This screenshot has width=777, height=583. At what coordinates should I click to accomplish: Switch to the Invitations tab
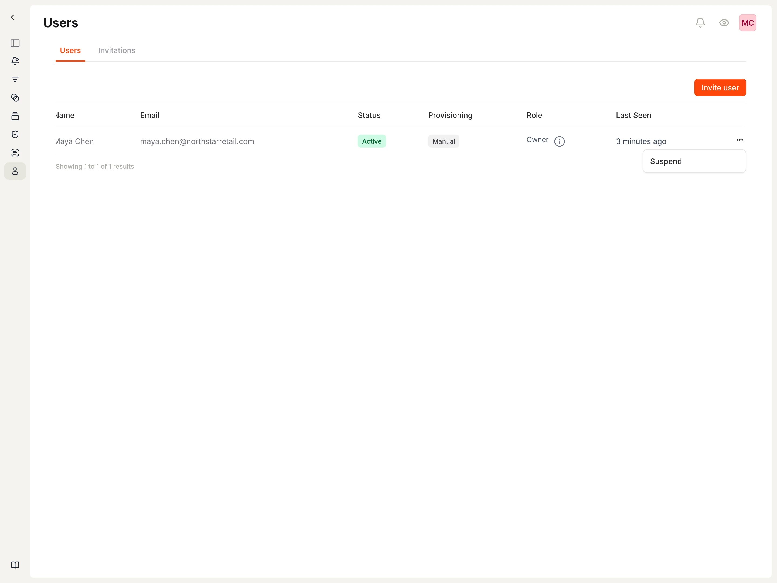coord(117,50)
